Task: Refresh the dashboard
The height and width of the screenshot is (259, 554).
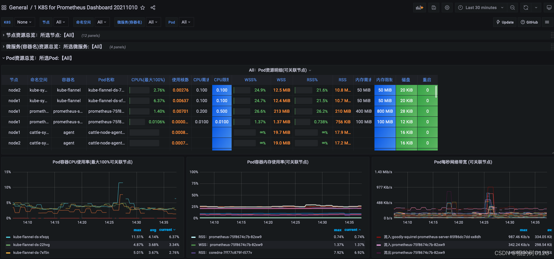Action: pyautogui.click(x=526, y=8)
